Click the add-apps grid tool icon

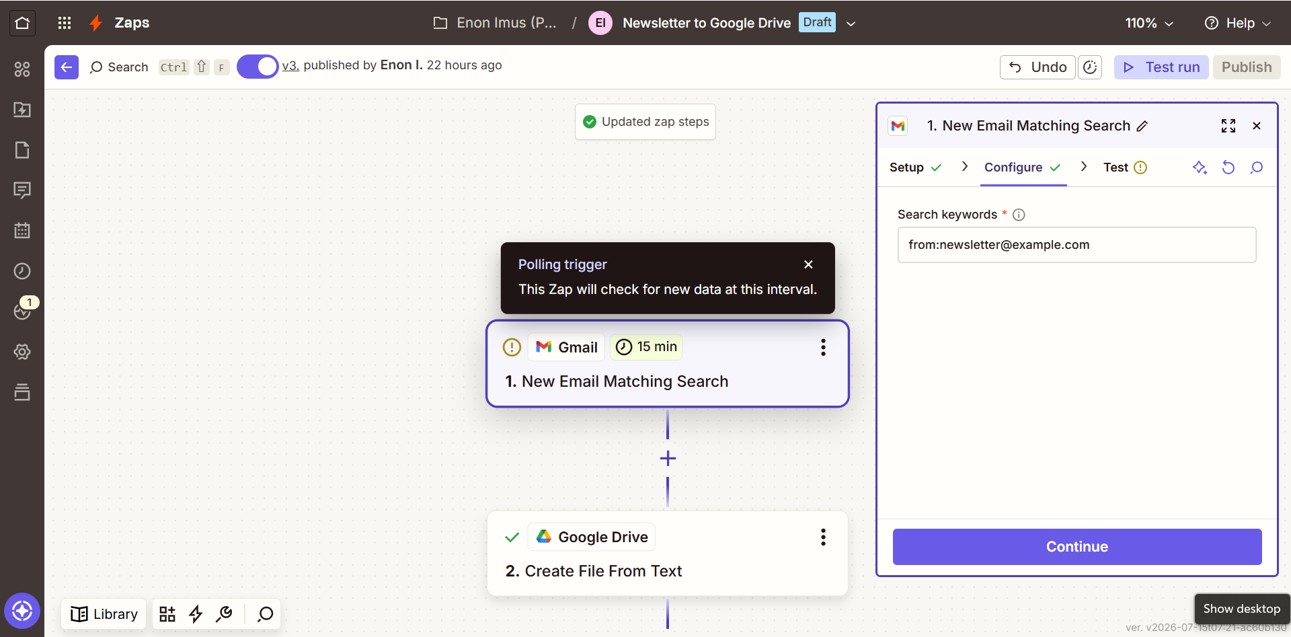[167, 613]
